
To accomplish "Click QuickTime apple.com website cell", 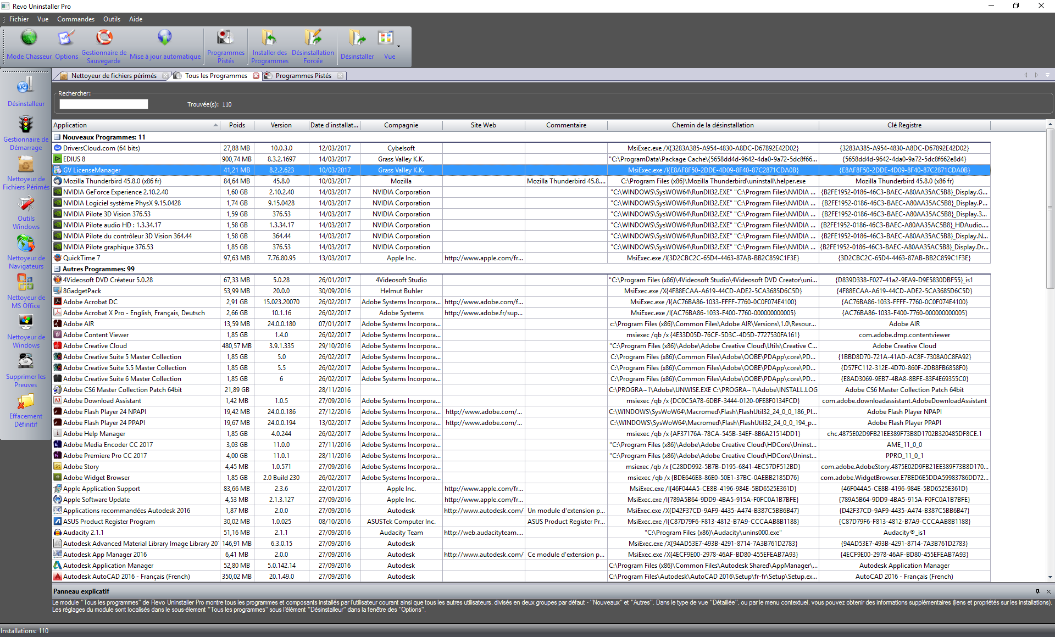I will pos(484,258).
